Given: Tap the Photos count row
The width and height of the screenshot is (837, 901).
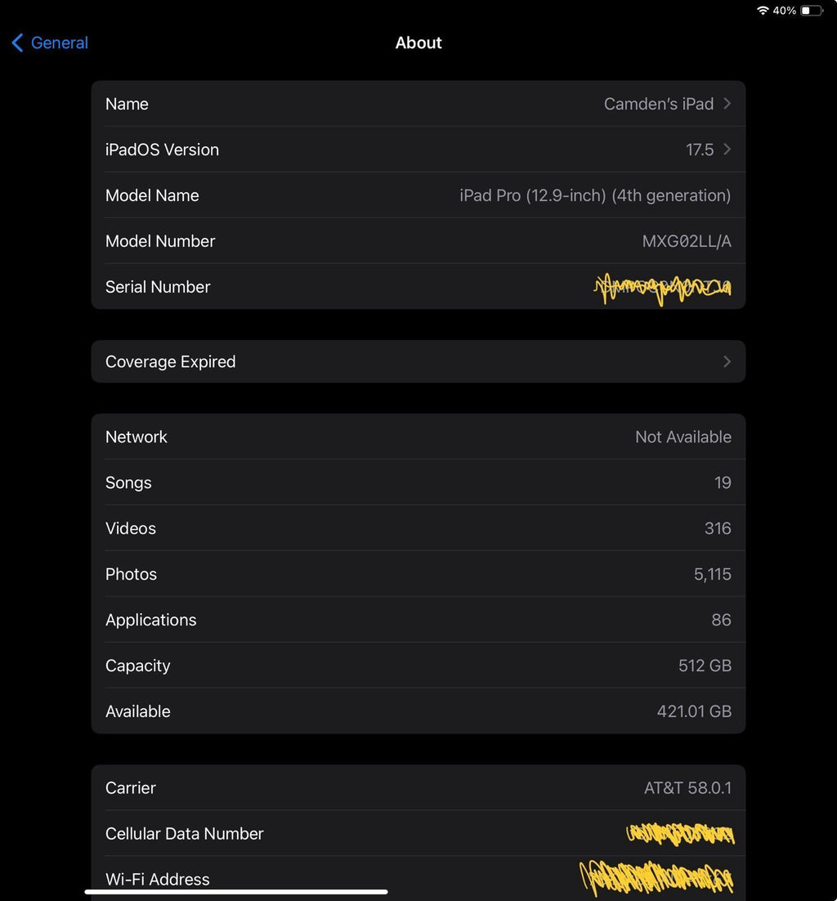Looking at the screenshot, I should point(418,574).
